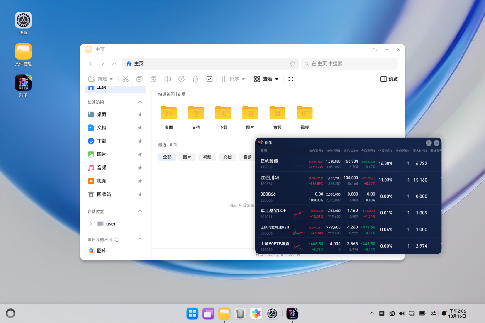Toggle the 预览 preview pane button
This screenshot has height=323, width=485.
[x=389, y=79]
